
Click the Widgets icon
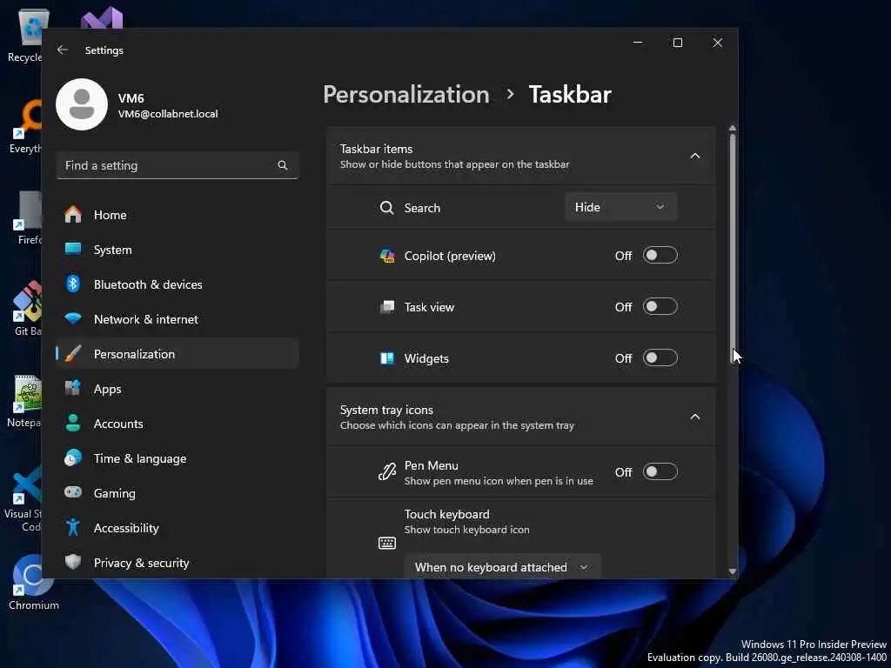click(387, 358)
